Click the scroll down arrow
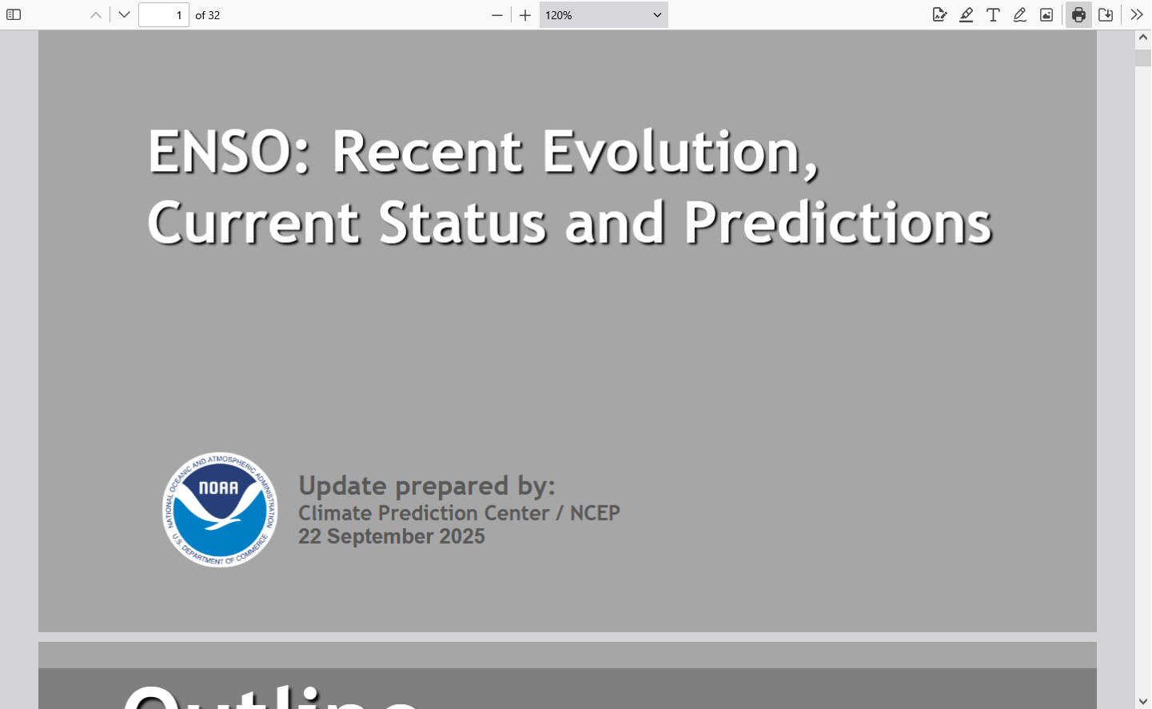This screenshot has height=709, width=1152. coord(1143,701)
